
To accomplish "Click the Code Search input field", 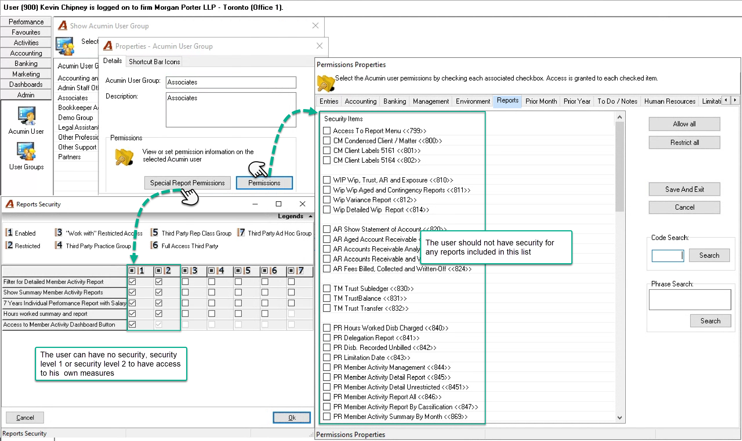I will (x=668, y=255).
